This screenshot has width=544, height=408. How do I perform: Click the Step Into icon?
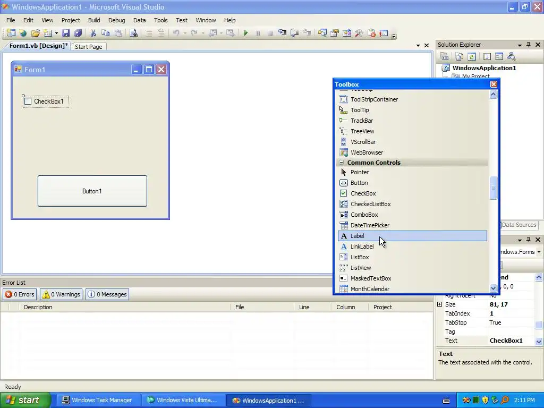(283, 33)
